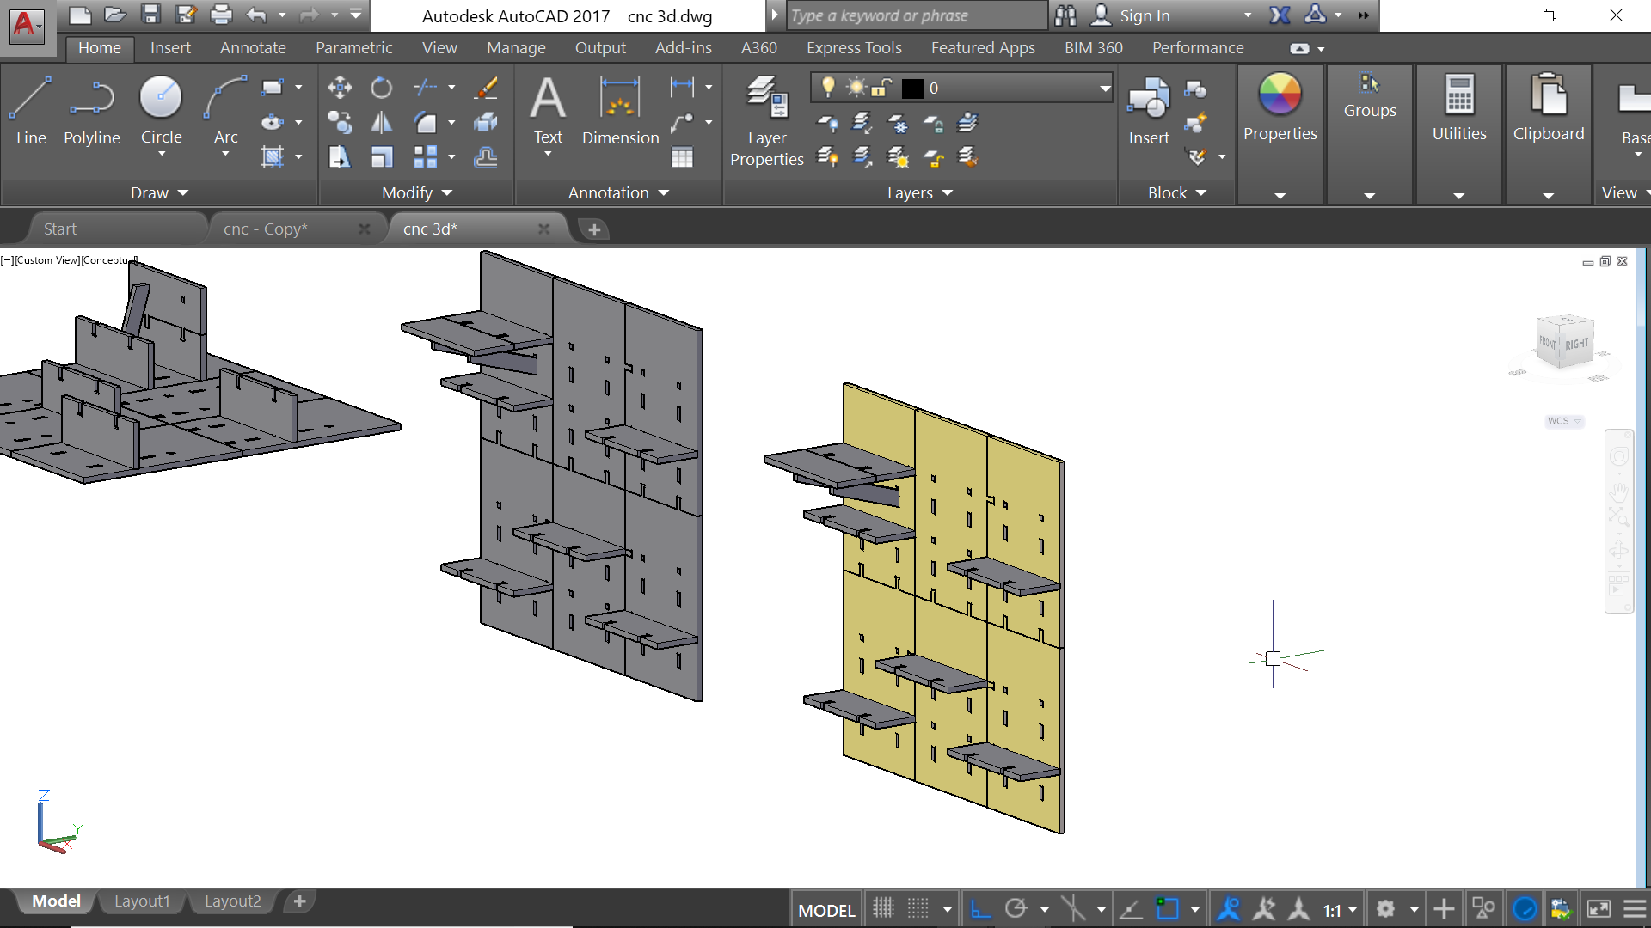The image size is (1651, 928).
Task: Open the layer selection dropdown
Action: (1104, 88)
